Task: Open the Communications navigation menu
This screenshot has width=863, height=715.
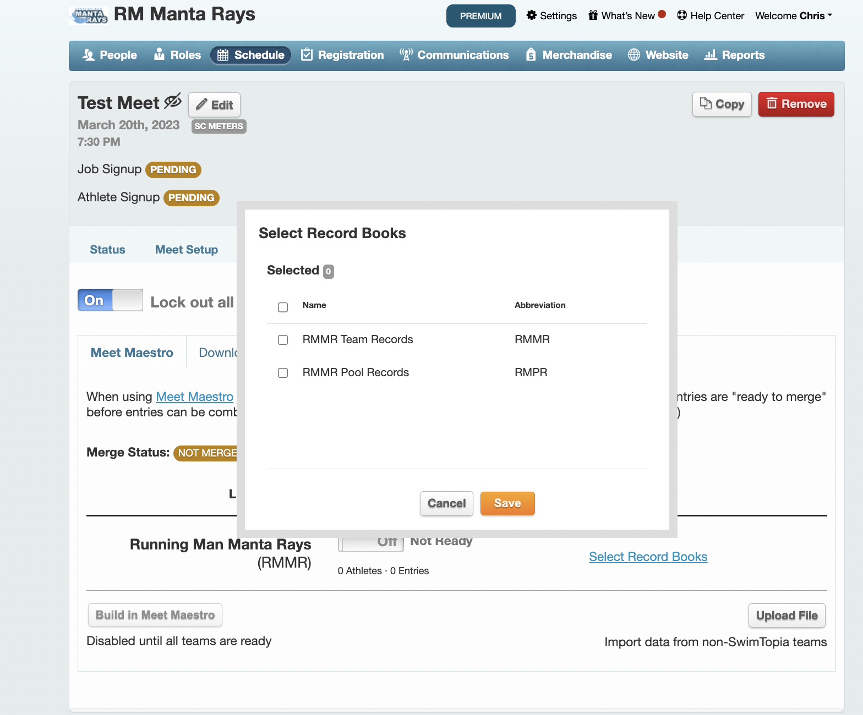Action: 454,55
